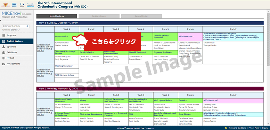Click the Privacy Policy footer link

tap(254, 128)
